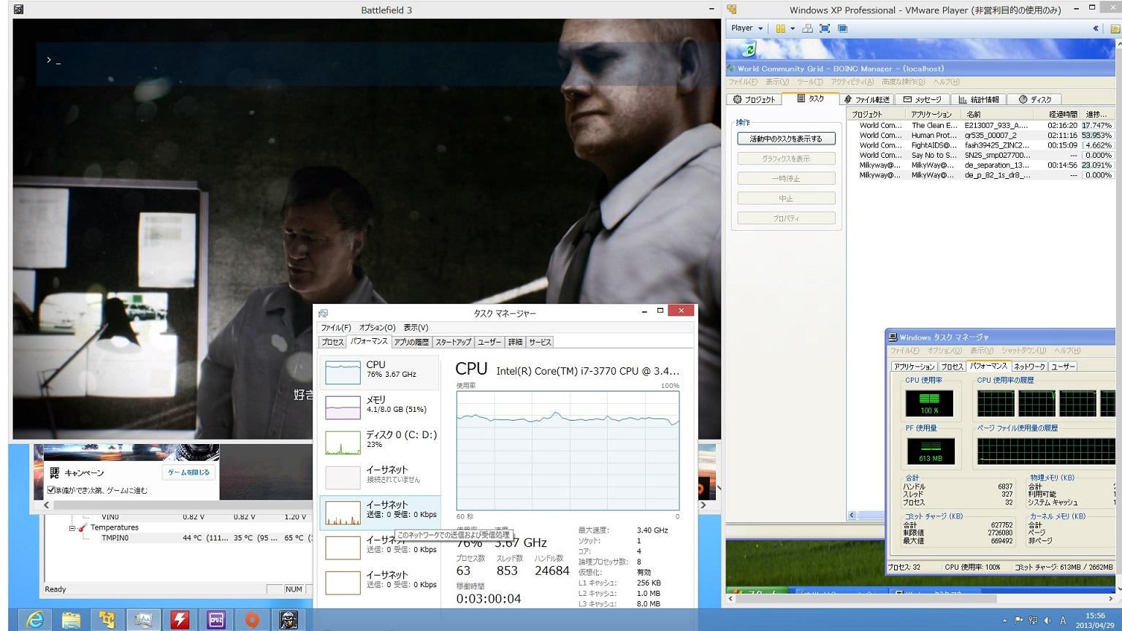Switch to the サービス tab
Image resolution: width=1122 pixels, height=631 pixels.
click(x=540, y=342)
